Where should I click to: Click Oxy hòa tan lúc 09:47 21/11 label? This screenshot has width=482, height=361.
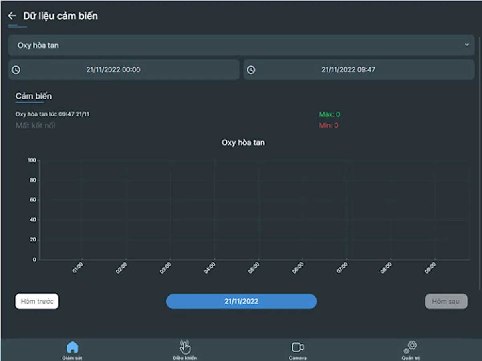[x=52, y=114]
